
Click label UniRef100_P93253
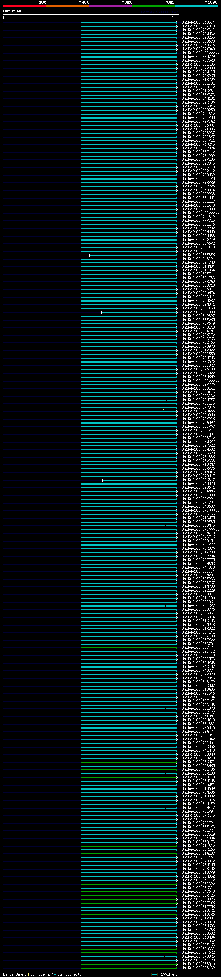[x=198, y=110]
